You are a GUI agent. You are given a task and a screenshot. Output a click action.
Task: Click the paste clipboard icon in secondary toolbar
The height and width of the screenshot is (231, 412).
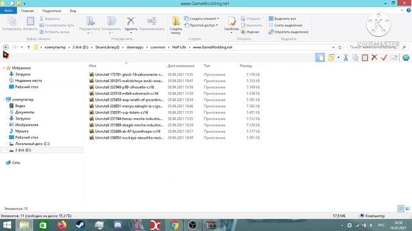[x=365, y=58]
